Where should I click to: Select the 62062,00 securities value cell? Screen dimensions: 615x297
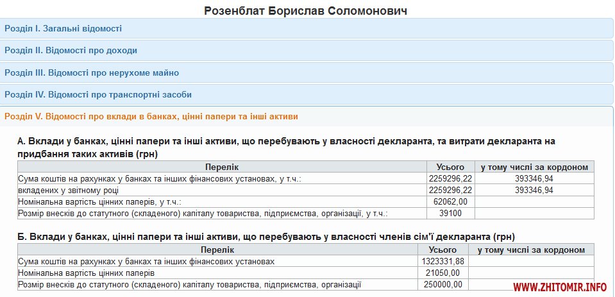point(450,201)
